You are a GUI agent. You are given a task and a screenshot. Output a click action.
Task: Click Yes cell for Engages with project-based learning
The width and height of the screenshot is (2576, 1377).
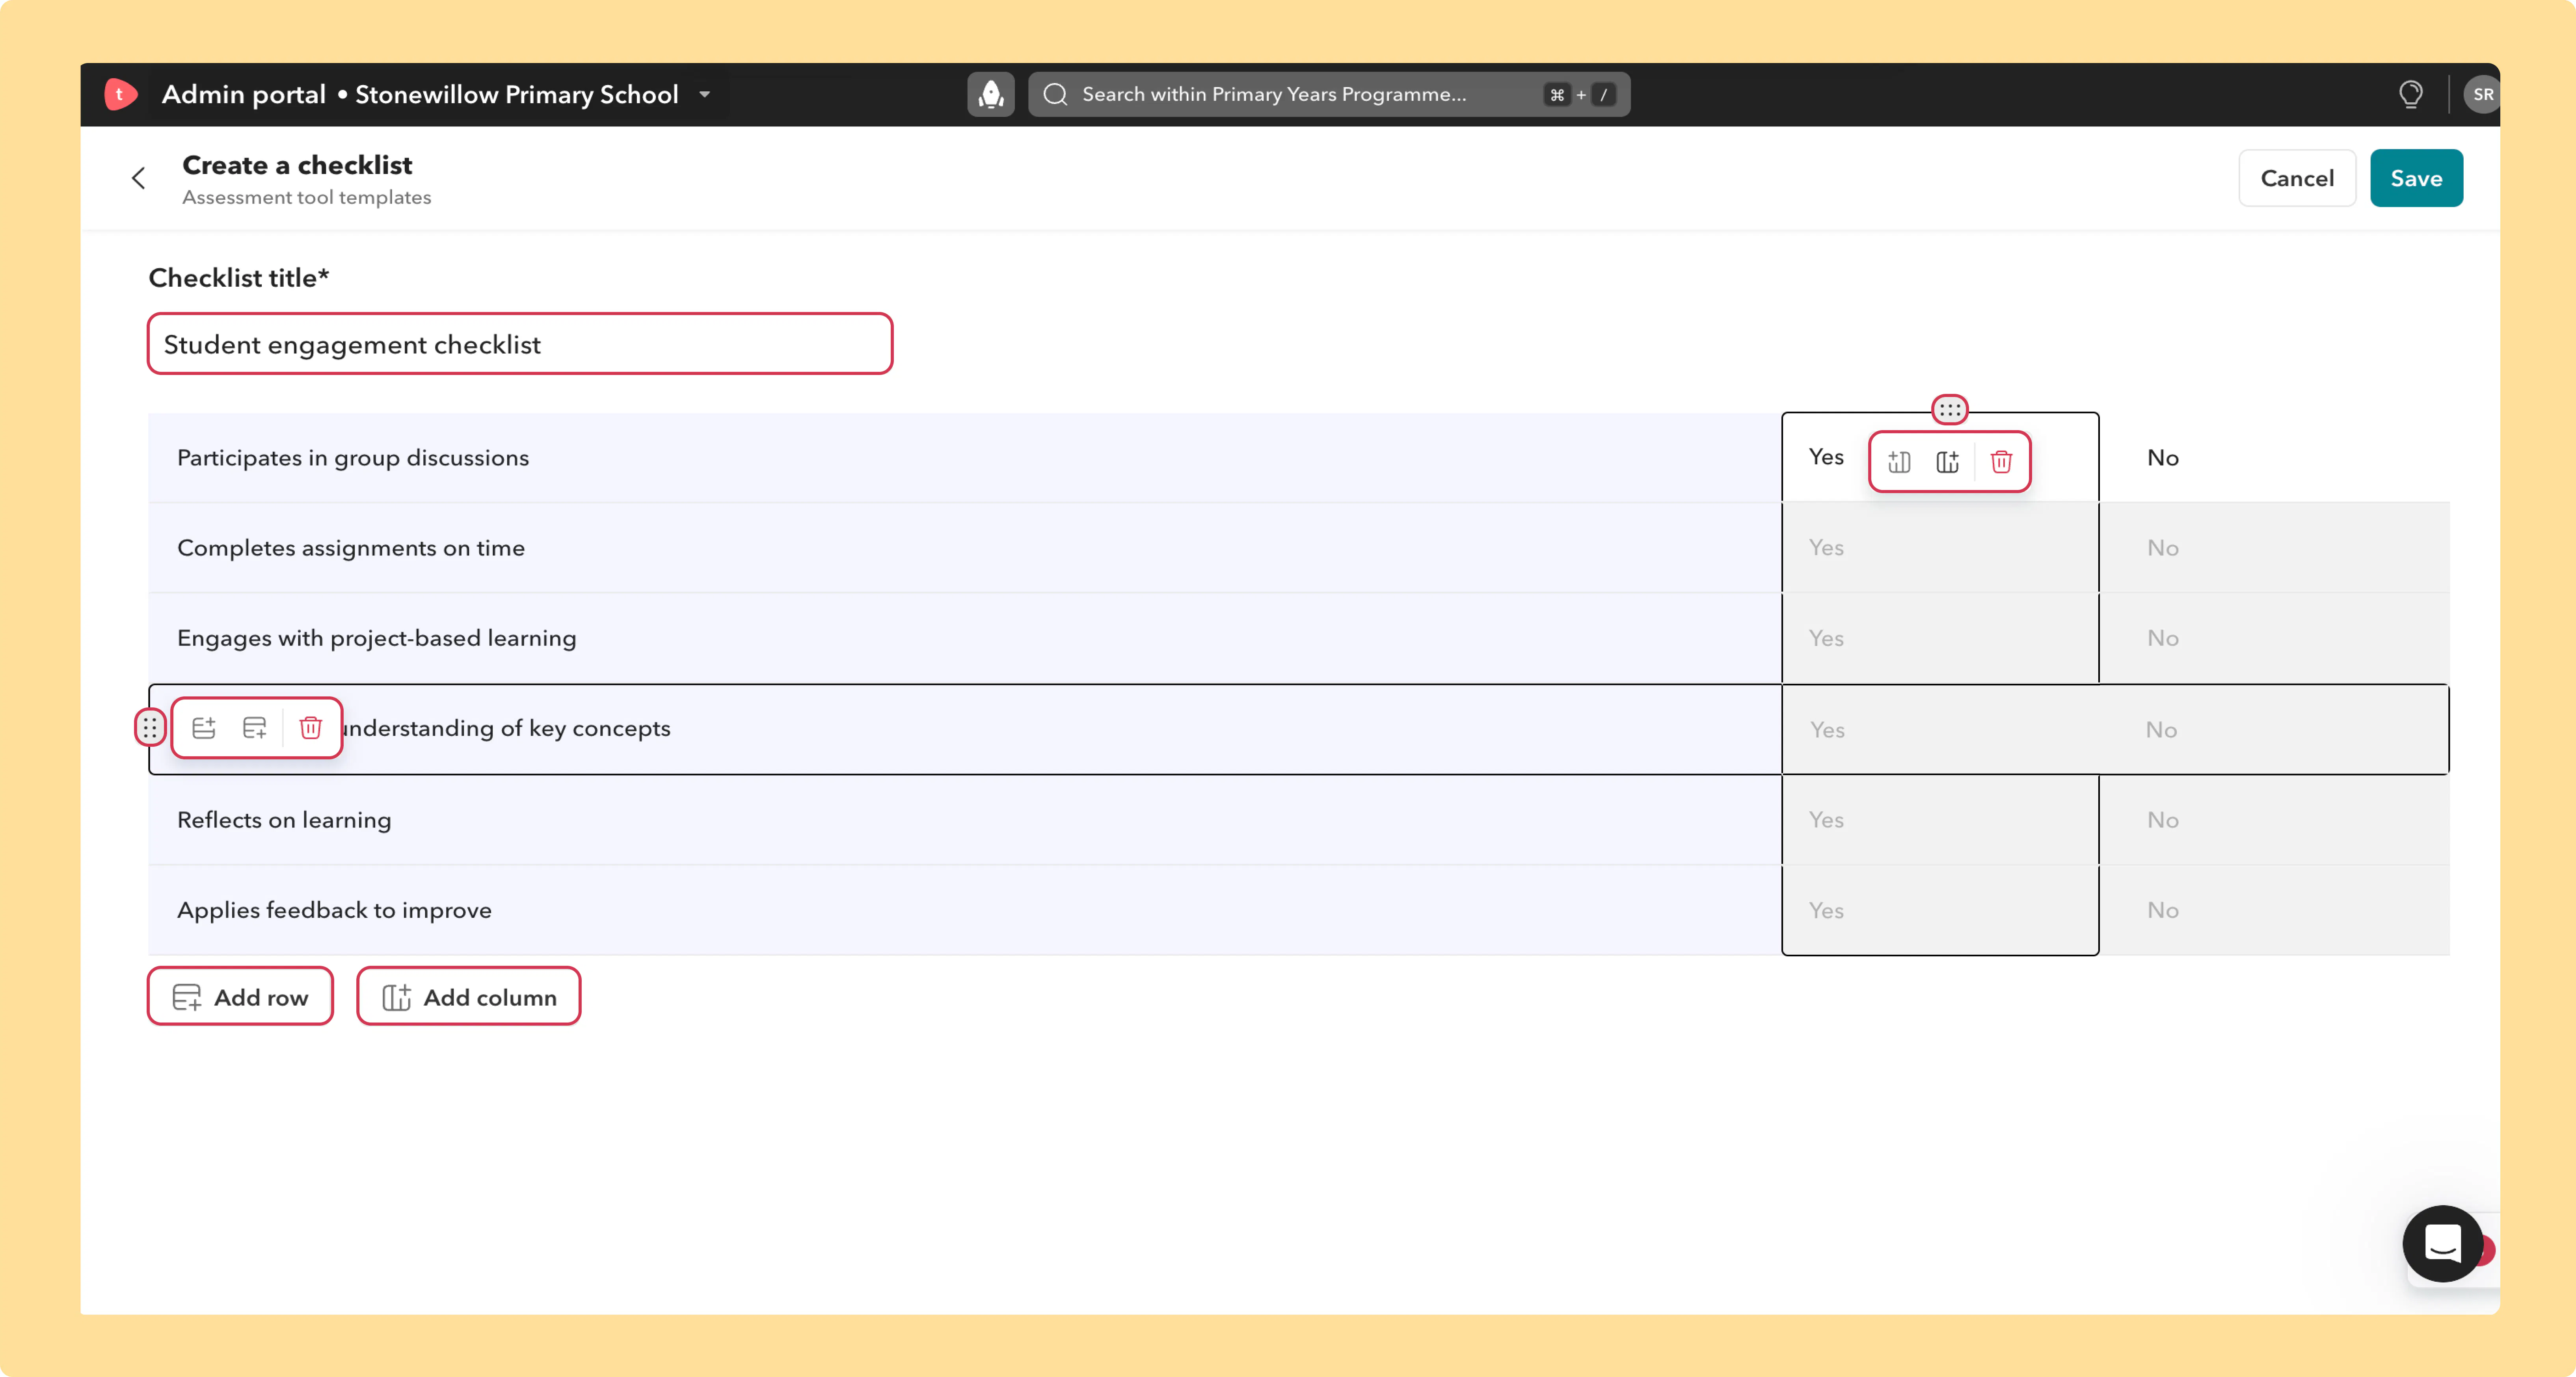click(1940, 638)
